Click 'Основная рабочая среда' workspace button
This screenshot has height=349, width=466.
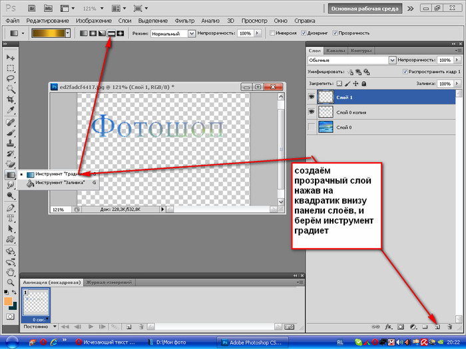(x=364, y=9)
